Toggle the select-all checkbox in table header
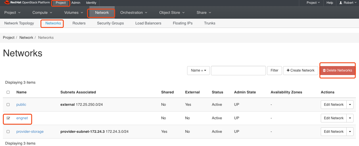This screenshot has width=359, height=146. pyautogui.click(x=8, y=92)
